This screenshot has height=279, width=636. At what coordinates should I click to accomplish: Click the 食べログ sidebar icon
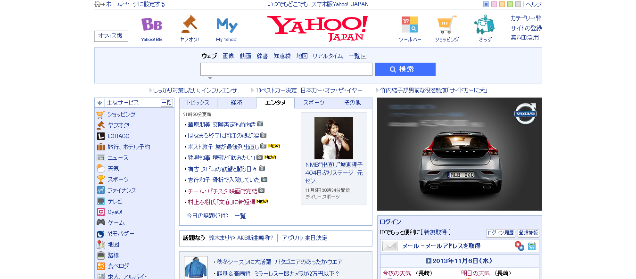(100, 266)
